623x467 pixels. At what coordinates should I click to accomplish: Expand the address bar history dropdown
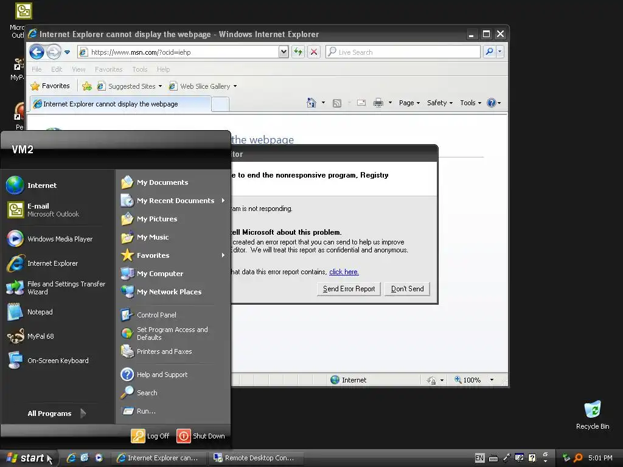284,52
